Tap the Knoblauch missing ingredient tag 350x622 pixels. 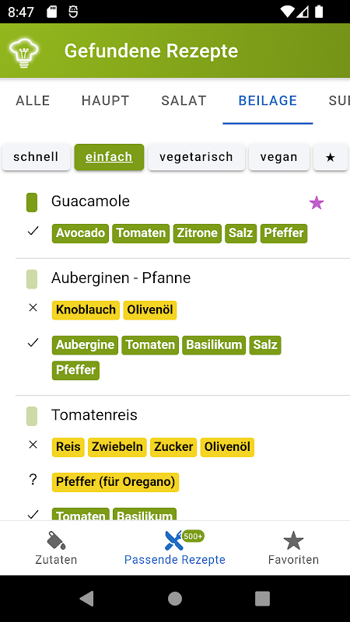(86, 309)
